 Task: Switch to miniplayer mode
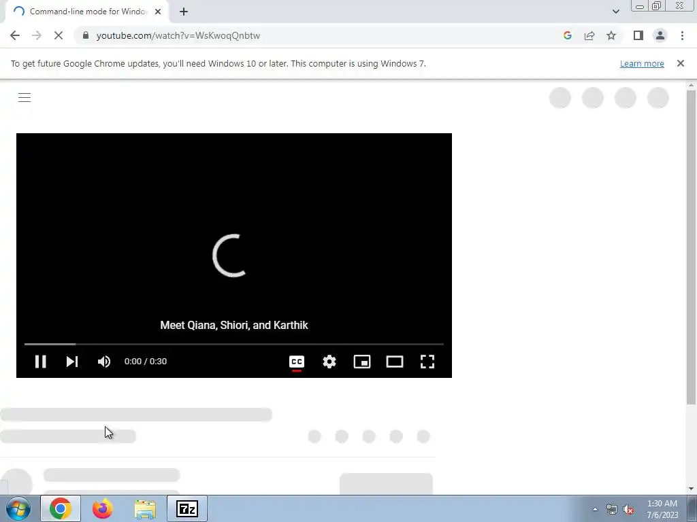coord(362,362)
